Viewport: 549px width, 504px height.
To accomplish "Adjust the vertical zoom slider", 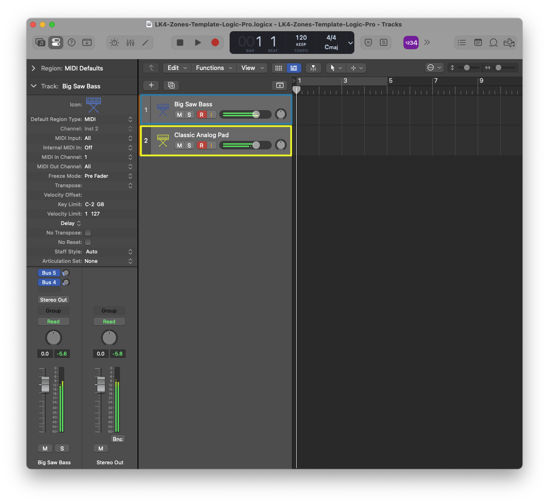I will (x=467, y=68).
